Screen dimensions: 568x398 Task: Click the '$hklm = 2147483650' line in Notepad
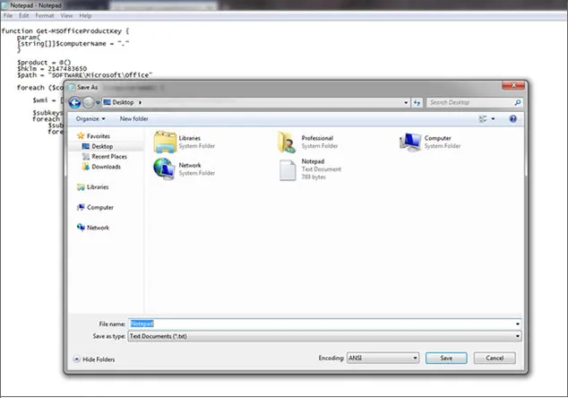52,68
